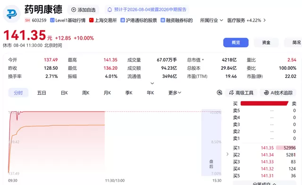This screenshot has height=185, width=302.
Task: Click 买1 price 141.35
Action: pos(267,148)
